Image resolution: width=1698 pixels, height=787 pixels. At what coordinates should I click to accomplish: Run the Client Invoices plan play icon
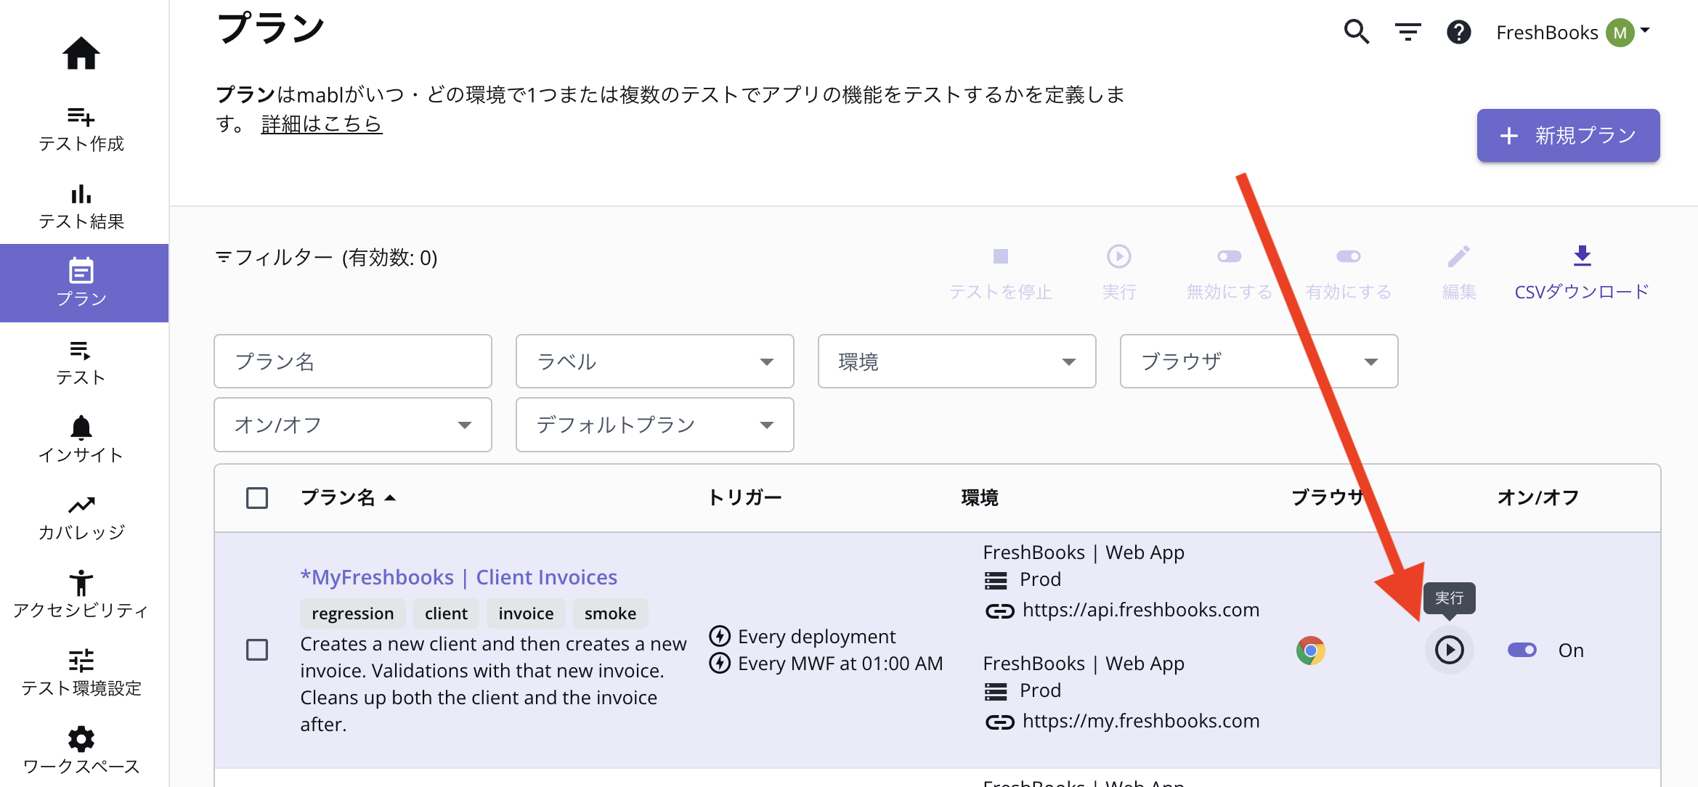coord(1449,650)
